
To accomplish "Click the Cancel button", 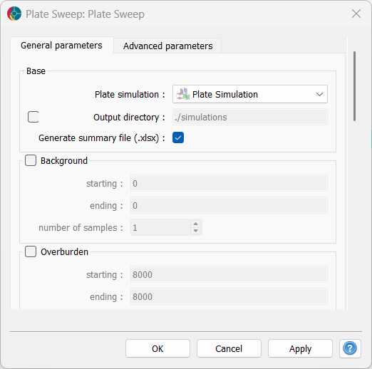I will coord(229,348).
